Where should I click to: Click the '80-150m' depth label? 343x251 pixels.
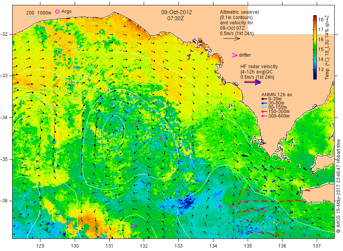[x=277, y=107]
